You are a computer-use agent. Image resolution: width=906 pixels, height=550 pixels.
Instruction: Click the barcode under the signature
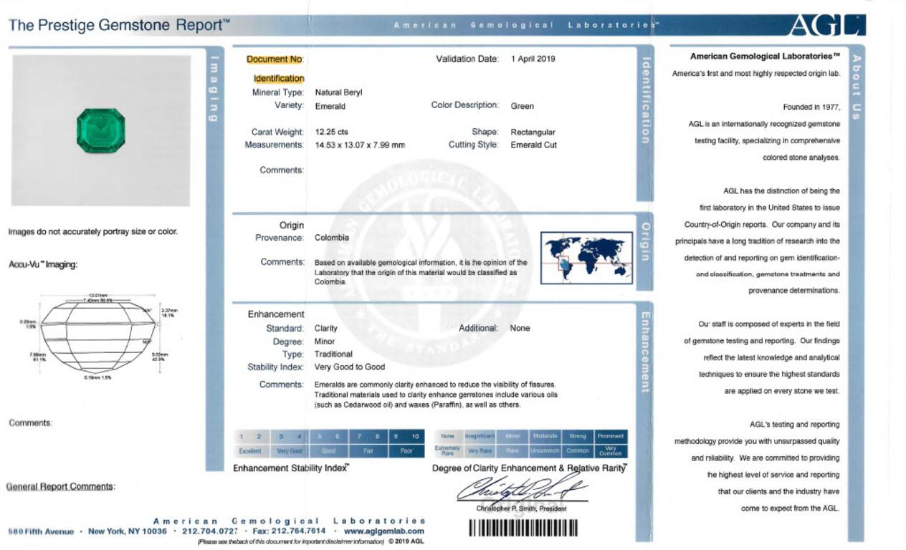click(523, 528)
